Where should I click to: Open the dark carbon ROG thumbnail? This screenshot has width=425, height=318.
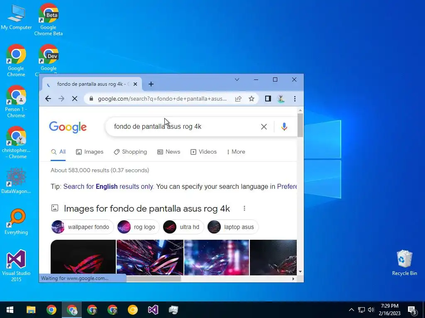pyautogui.click(x=273, y=258)
